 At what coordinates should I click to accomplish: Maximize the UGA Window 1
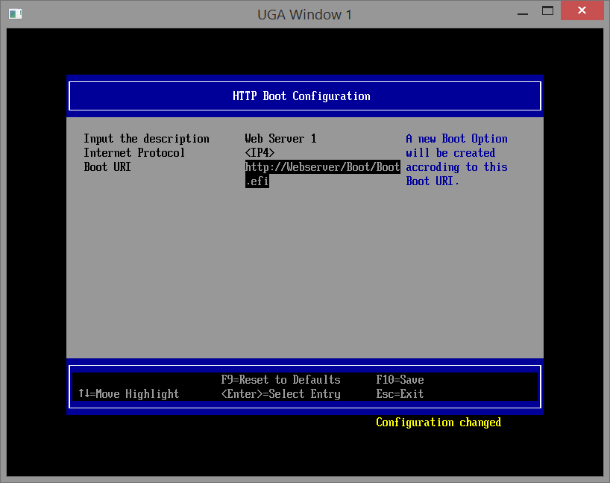pyautogui.click(x=548, y=11)
